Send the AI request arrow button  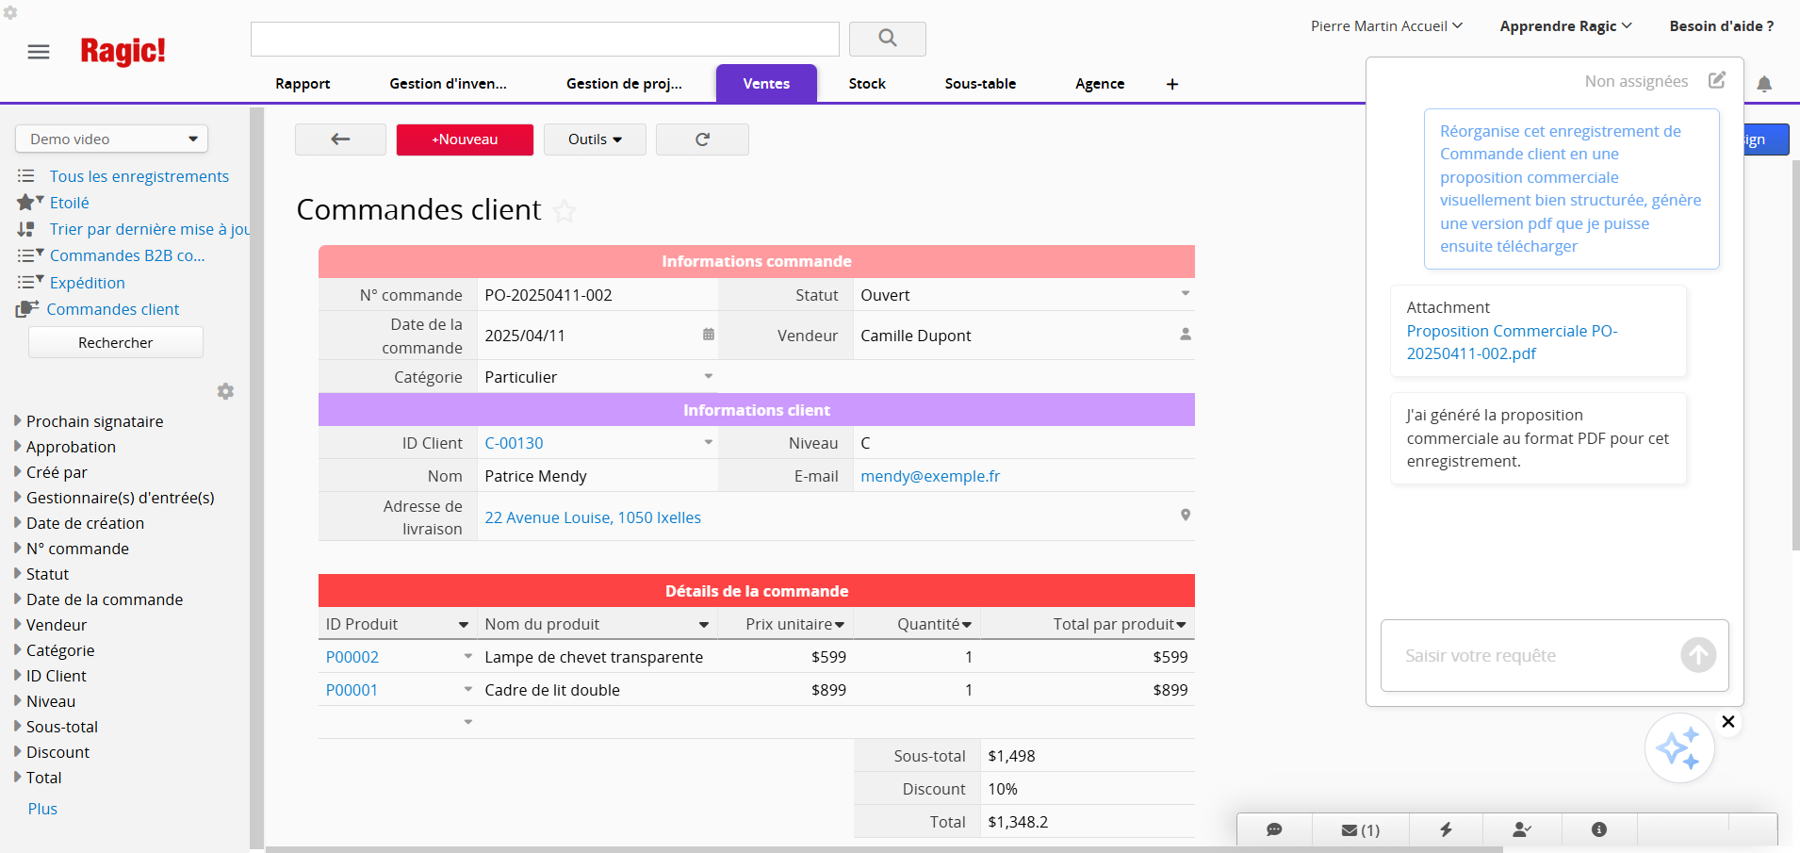tap(1698, 655)
